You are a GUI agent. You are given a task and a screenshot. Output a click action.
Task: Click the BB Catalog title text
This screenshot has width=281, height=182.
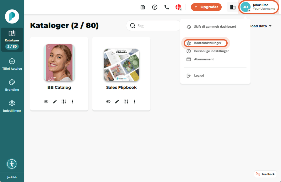pos(59,88)
